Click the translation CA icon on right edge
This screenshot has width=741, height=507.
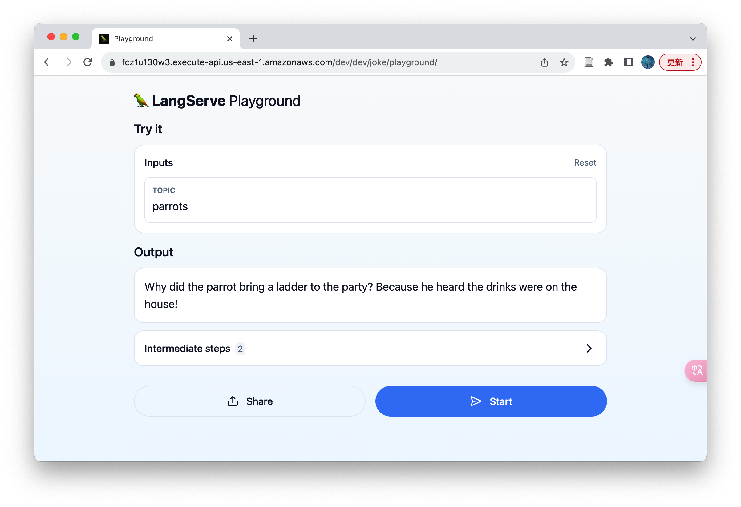(697, 371)
